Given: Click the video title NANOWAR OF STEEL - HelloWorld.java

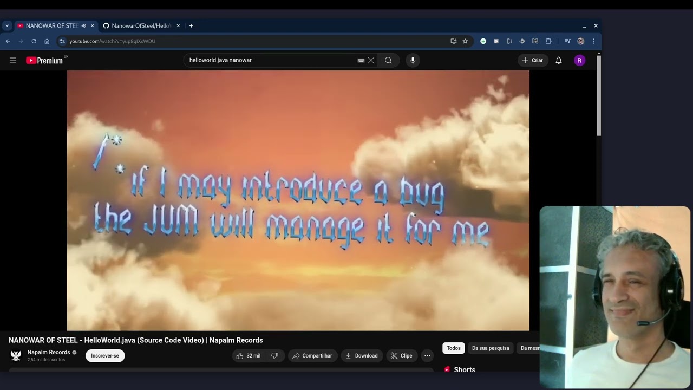Looking at the screenshot, I should (x=136, y=340).
